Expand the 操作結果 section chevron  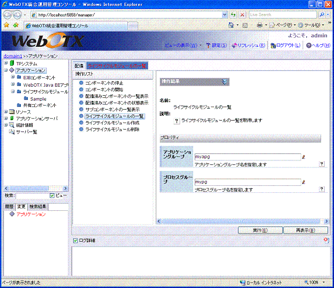point(225,81)
